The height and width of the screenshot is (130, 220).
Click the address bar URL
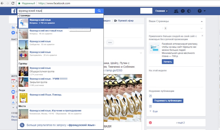point(54,3)
